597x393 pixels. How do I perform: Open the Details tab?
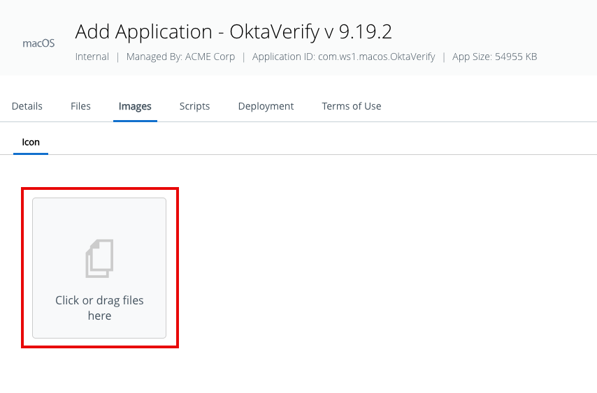27,106
